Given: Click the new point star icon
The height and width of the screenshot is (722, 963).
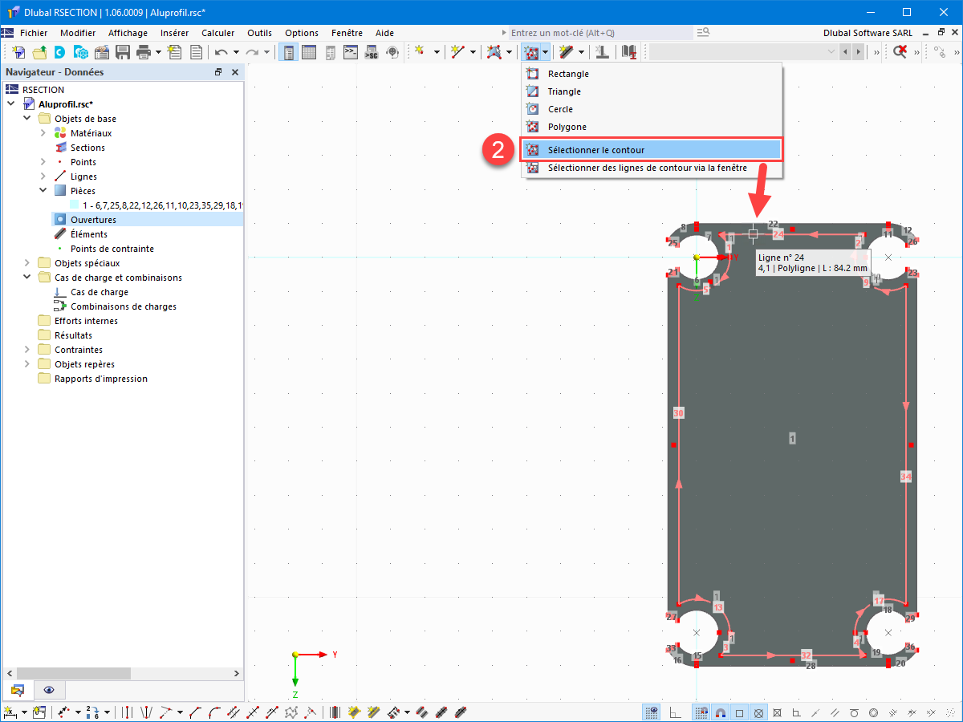Looking at the screenshot, I should [419, 52].
